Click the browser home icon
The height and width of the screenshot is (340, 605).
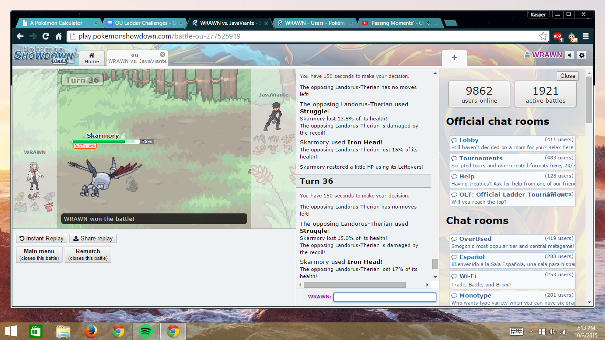tap(58, 36)
